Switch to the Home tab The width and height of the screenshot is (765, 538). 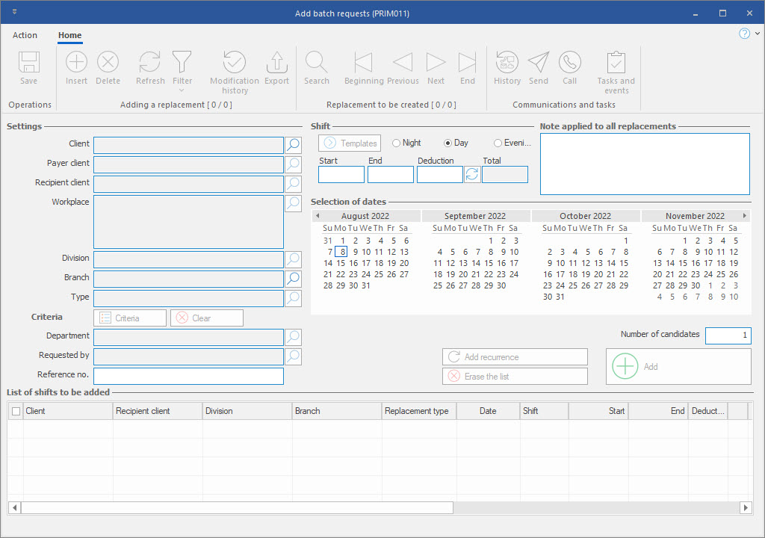click(x=70, y=35)
